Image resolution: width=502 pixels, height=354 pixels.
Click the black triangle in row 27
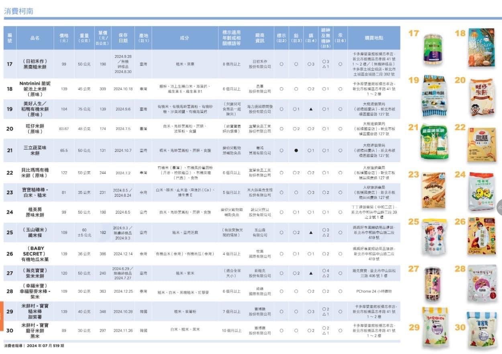click(311, 274)
